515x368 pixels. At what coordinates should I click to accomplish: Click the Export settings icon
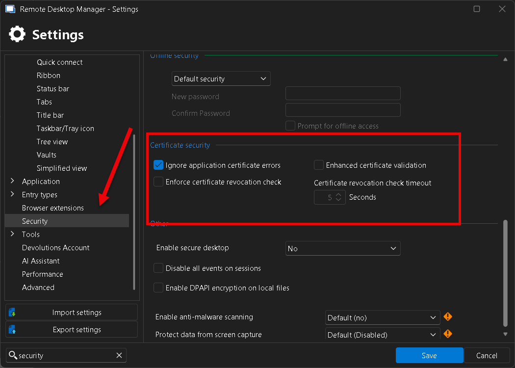[12, 329]
